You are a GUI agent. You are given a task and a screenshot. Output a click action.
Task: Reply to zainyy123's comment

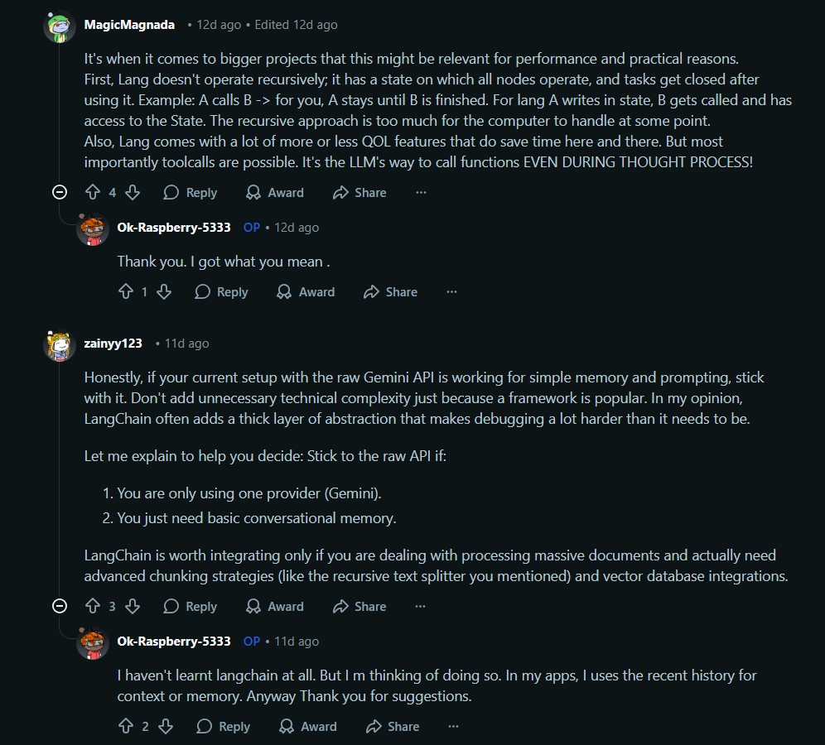(x=191, y=606)
